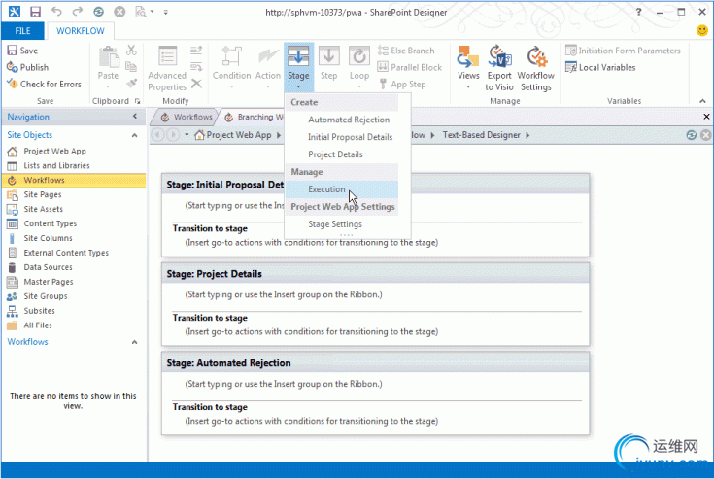Image resolution: width=714 pixels, height=479 pixels.
Task: Select Stage Settings in the Stage menu
Action: coord(335,224)
